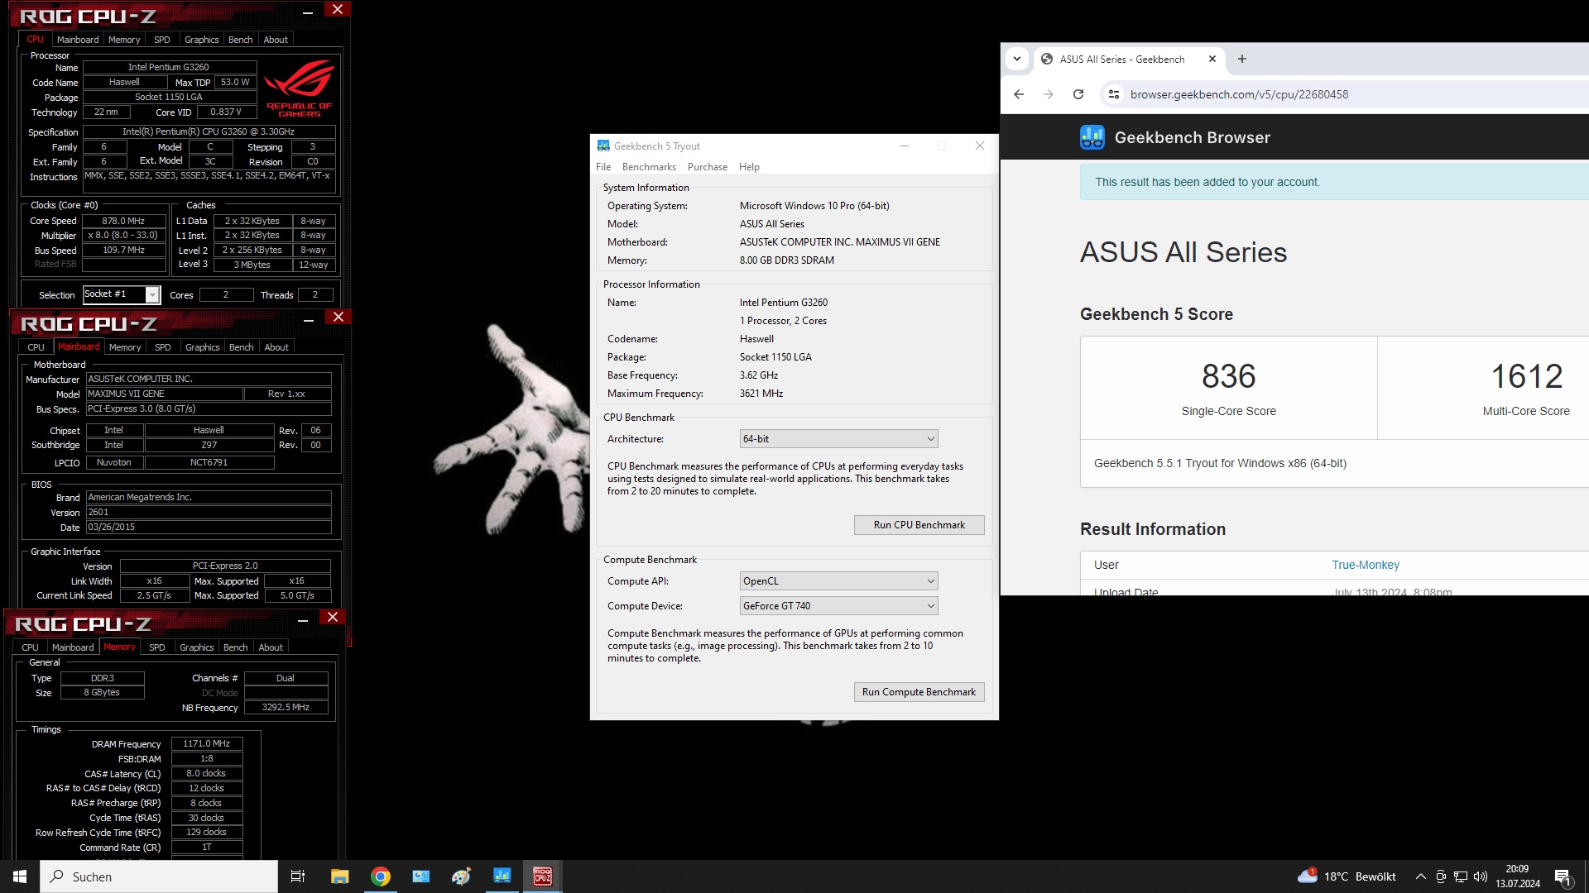Open the Compute Device dropdown
This screenshot has height=893, width=1589.
click(x=838, y=606)
